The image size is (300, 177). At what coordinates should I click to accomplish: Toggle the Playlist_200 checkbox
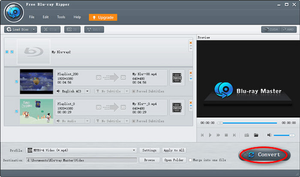(16, 81)
